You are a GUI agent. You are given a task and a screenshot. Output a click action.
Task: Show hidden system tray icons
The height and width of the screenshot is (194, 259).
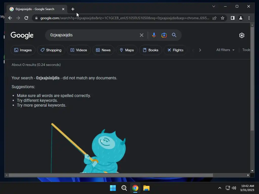pos(220,188)
